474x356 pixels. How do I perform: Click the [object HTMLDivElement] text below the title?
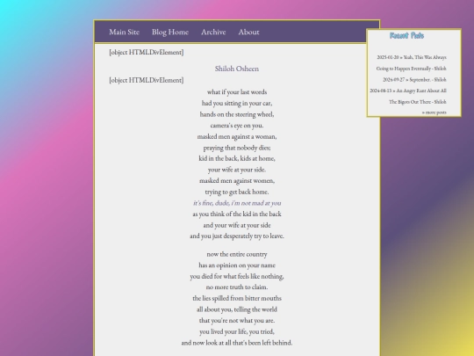click(x=147, y=80)
